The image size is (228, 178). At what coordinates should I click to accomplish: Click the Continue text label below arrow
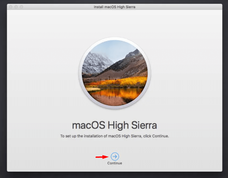pyautogui.click(x=115, y=163)
